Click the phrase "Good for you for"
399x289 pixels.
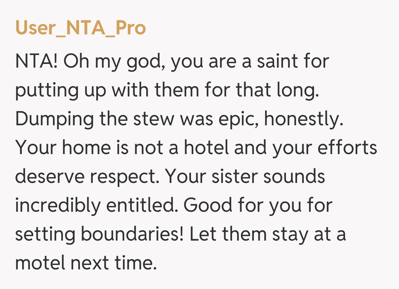(x=258, y=205)
